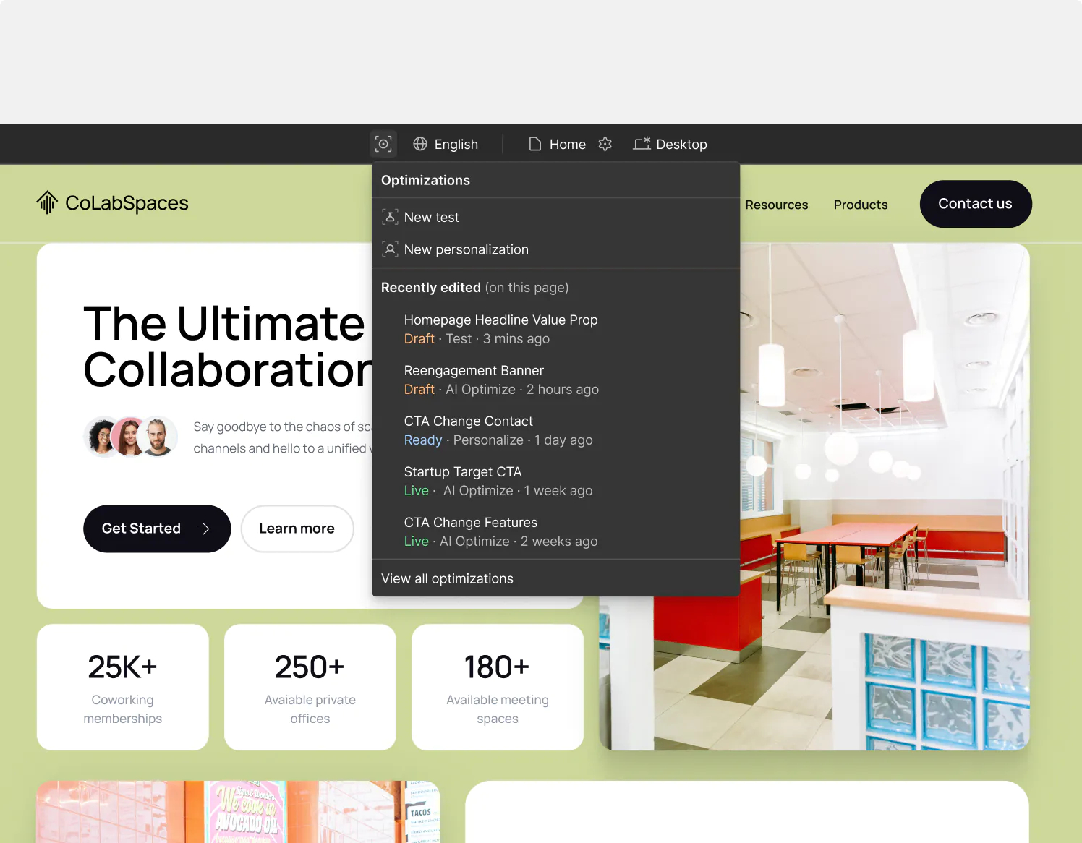Click the CoLabSpaces logo
The image size is (1082, 843).
point(112,203)
